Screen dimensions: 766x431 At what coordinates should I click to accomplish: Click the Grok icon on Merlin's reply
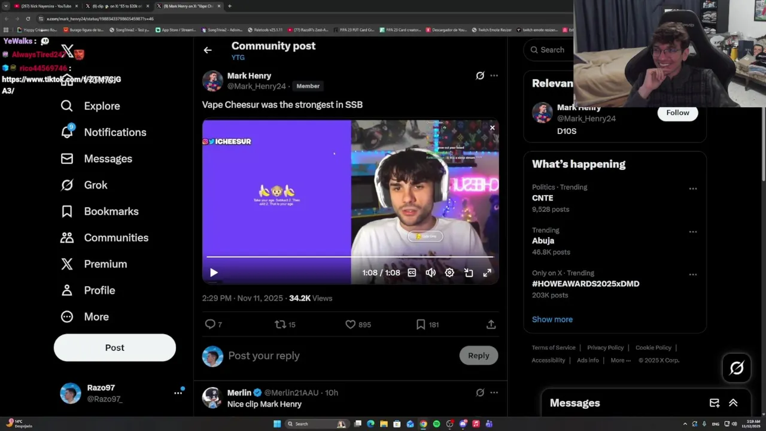(480, 393)
